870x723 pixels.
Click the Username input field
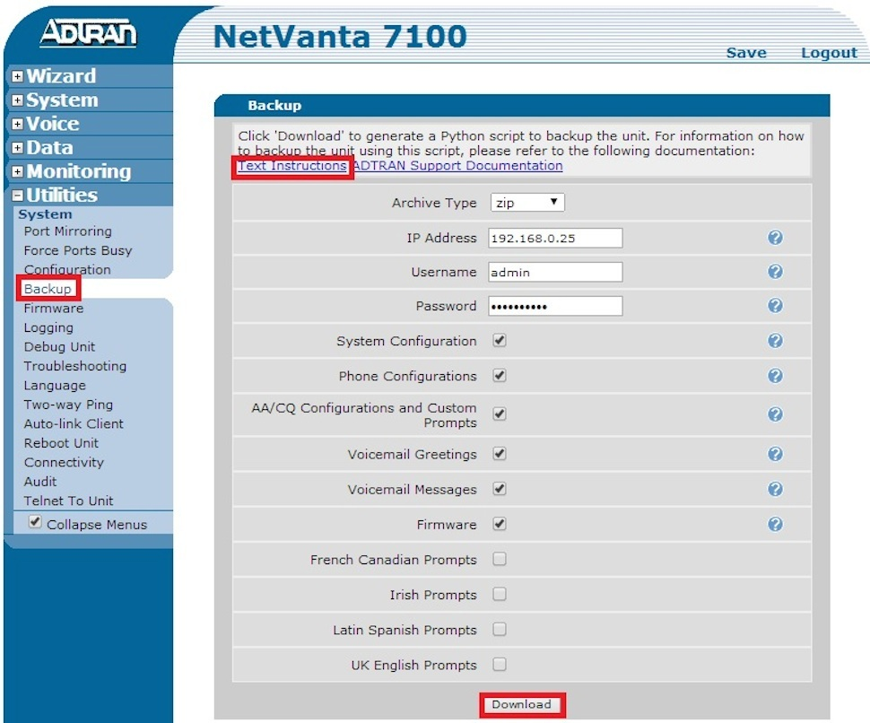click(x=555, y=272)
